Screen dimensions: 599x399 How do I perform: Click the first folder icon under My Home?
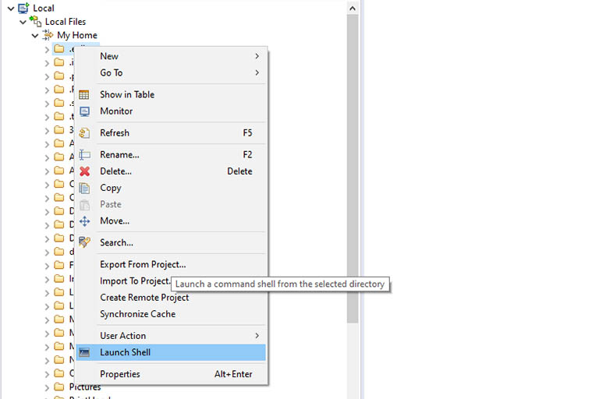(58, 48)
